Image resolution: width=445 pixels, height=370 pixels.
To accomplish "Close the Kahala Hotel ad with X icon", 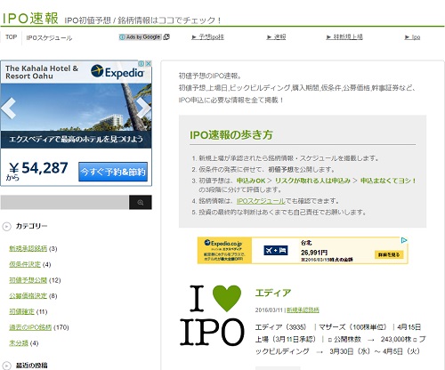I will coord(149,63).
